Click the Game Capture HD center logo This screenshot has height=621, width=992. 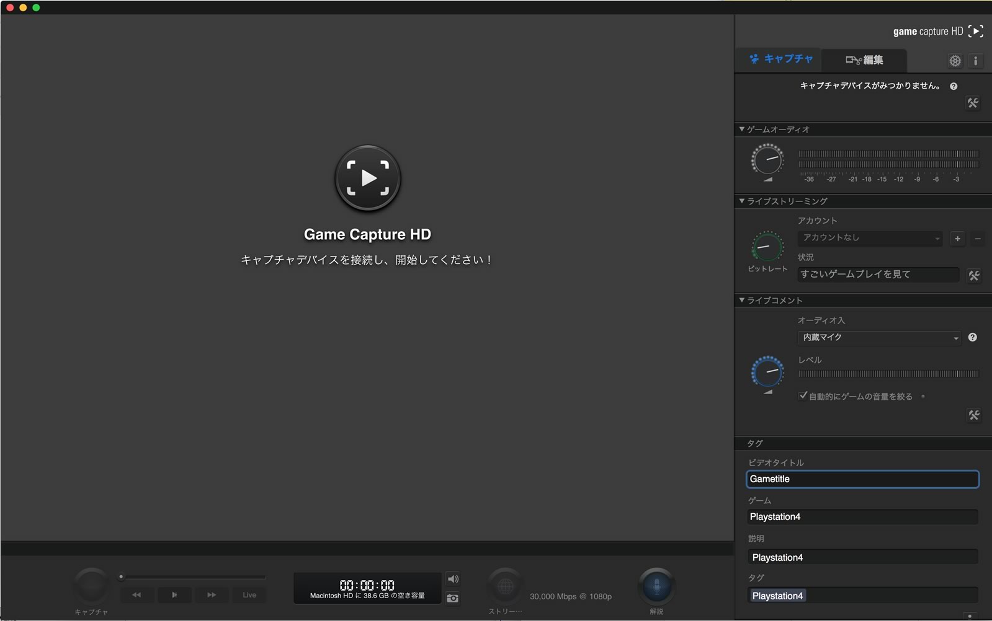[368, 178]
